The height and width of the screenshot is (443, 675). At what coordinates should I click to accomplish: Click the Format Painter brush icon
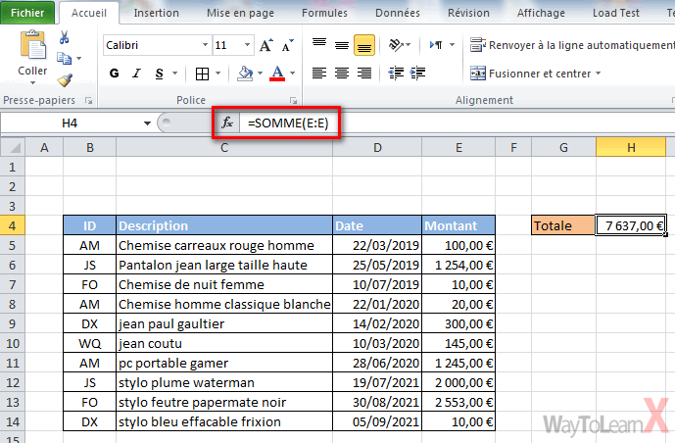pyautogui.click(x=65, y=79)
